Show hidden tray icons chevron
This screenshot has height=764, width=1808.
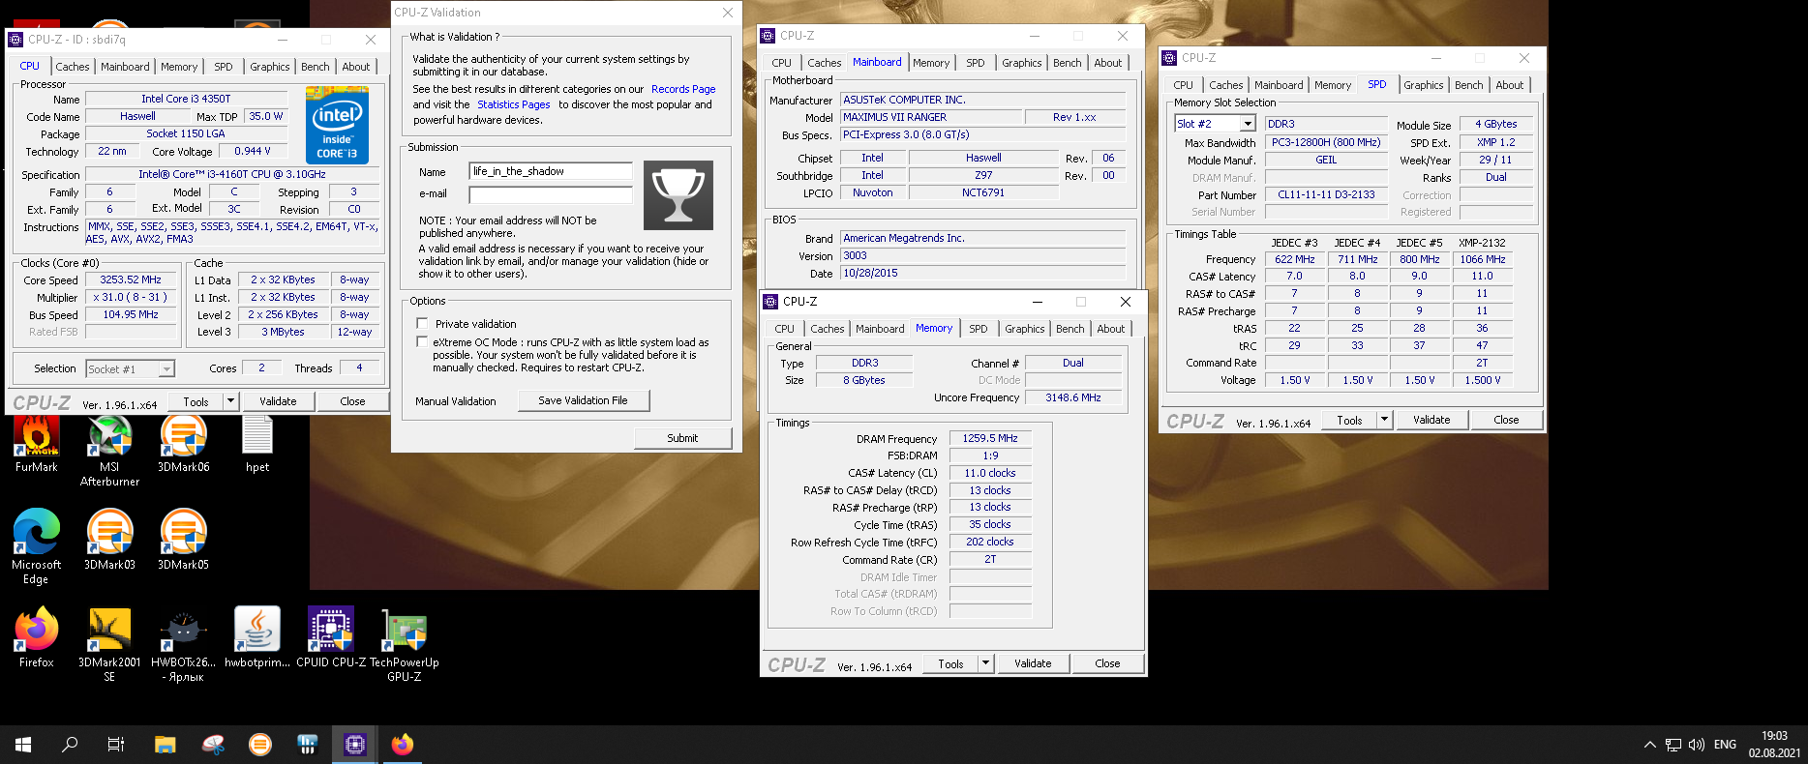click(1649, 745)
